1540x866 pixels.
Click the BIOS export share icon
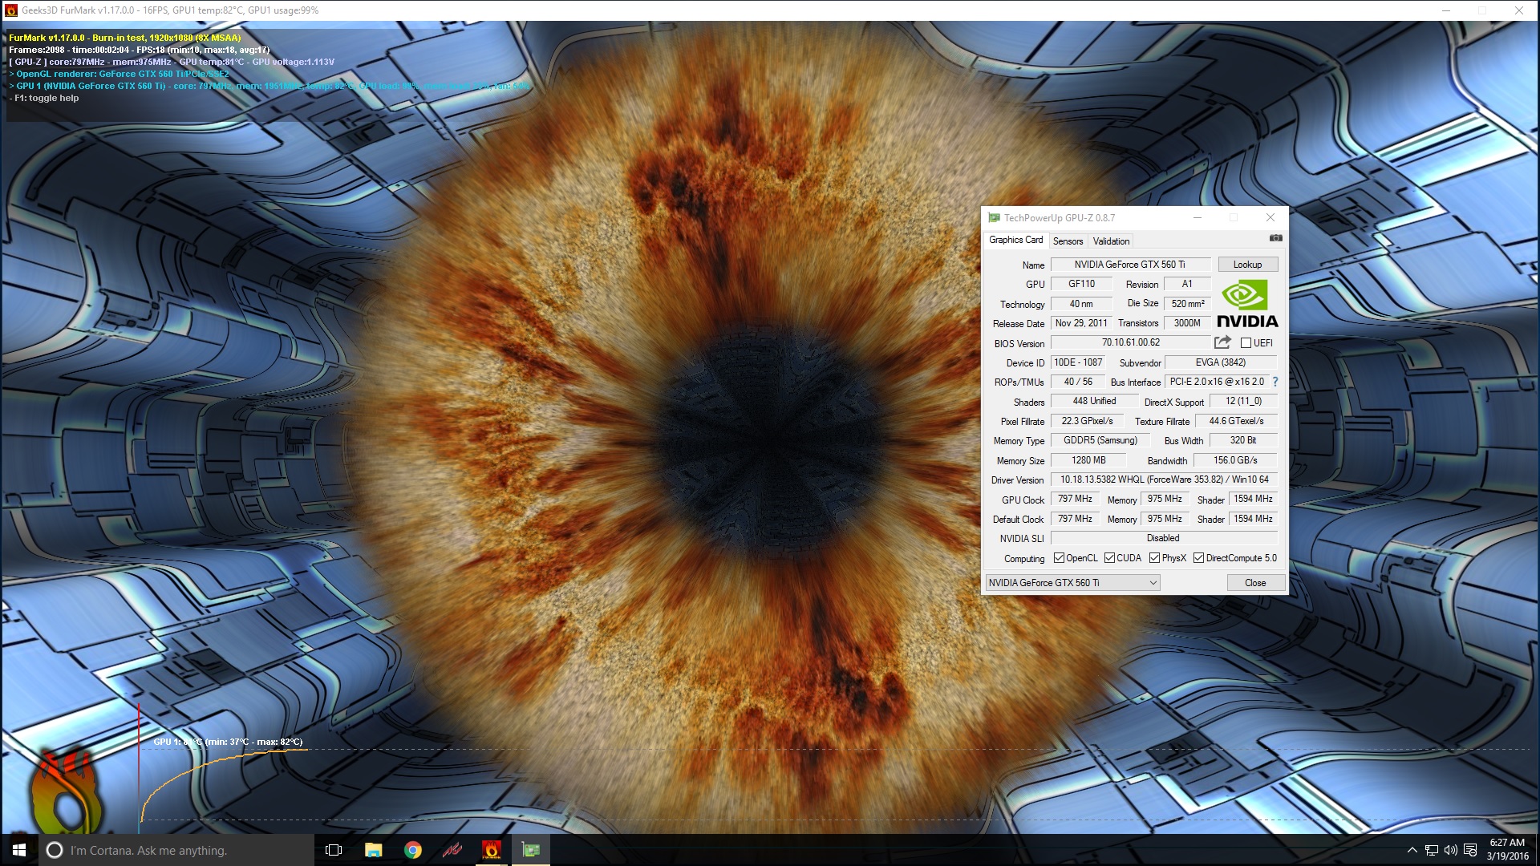coord(1222,342)
